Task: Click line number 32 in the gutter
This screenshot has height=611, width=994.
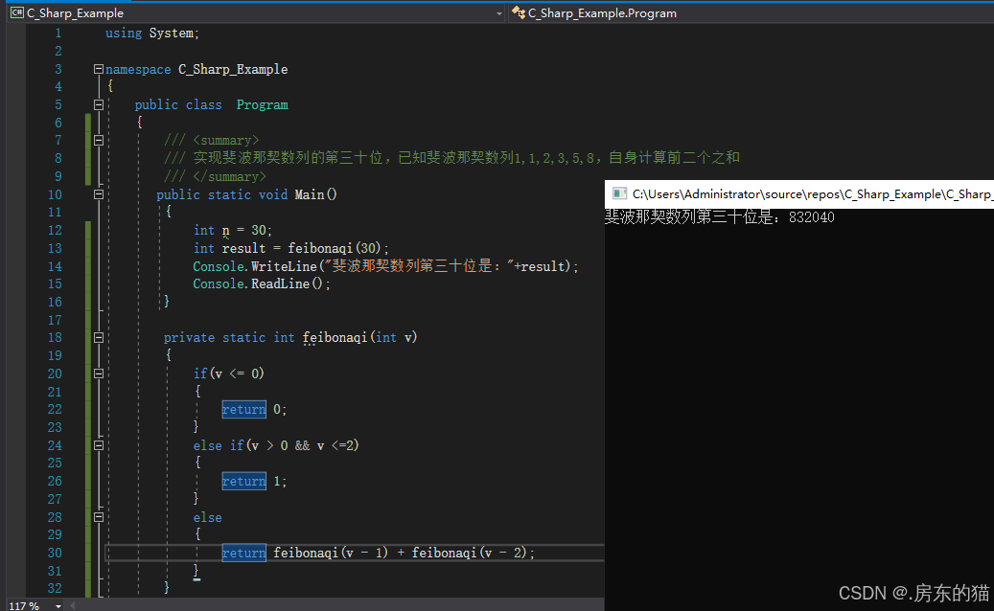Action: (x=56, y=588)
